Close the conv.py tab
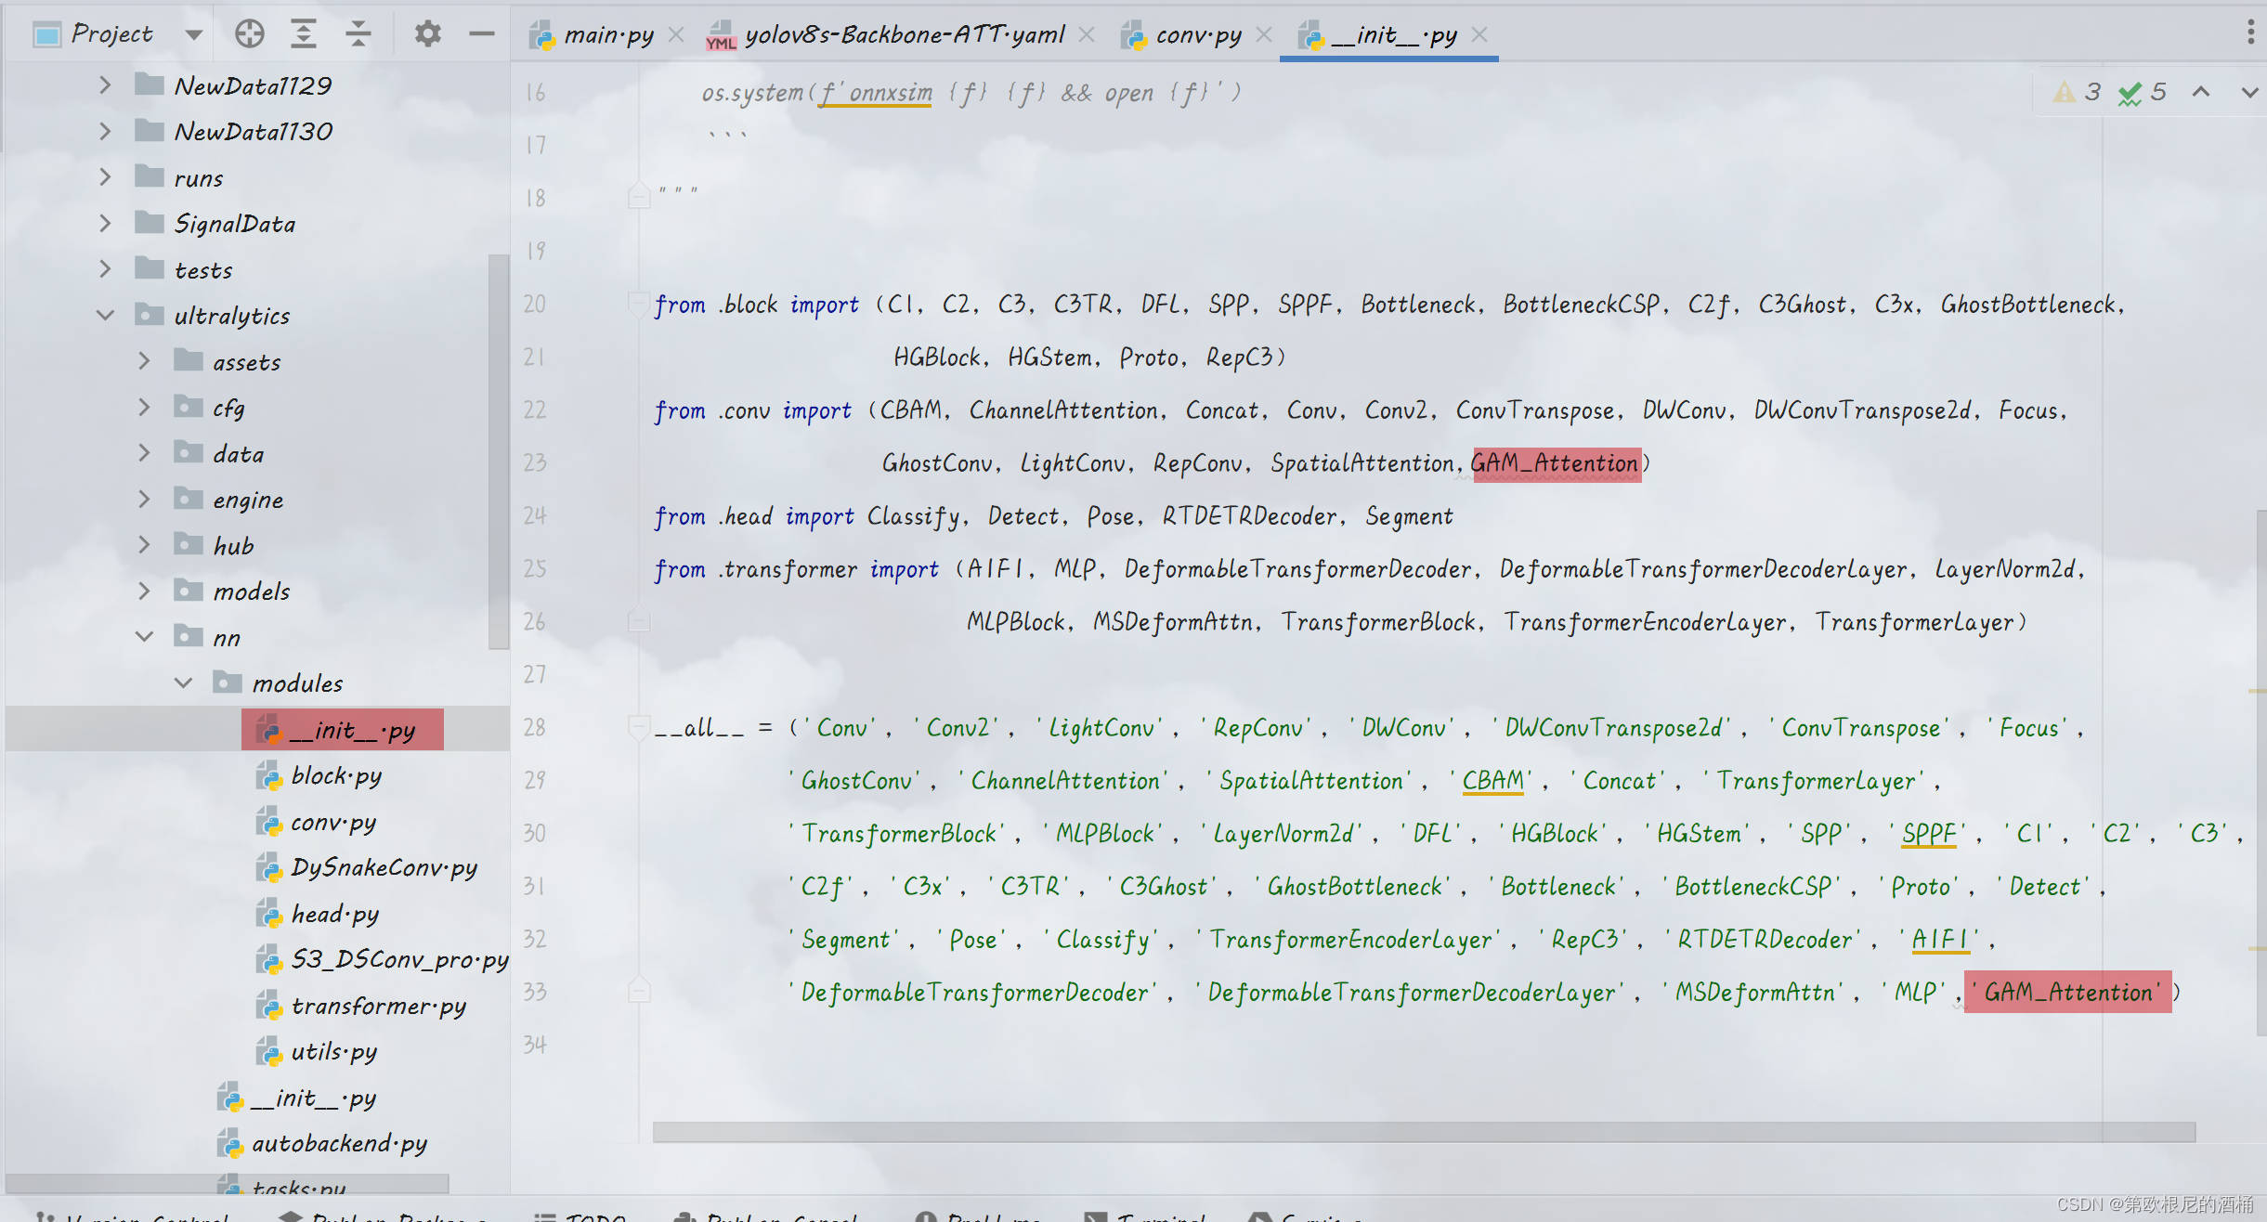The width and height of the screenshot is (2267, 1222). coord(1264,35)
